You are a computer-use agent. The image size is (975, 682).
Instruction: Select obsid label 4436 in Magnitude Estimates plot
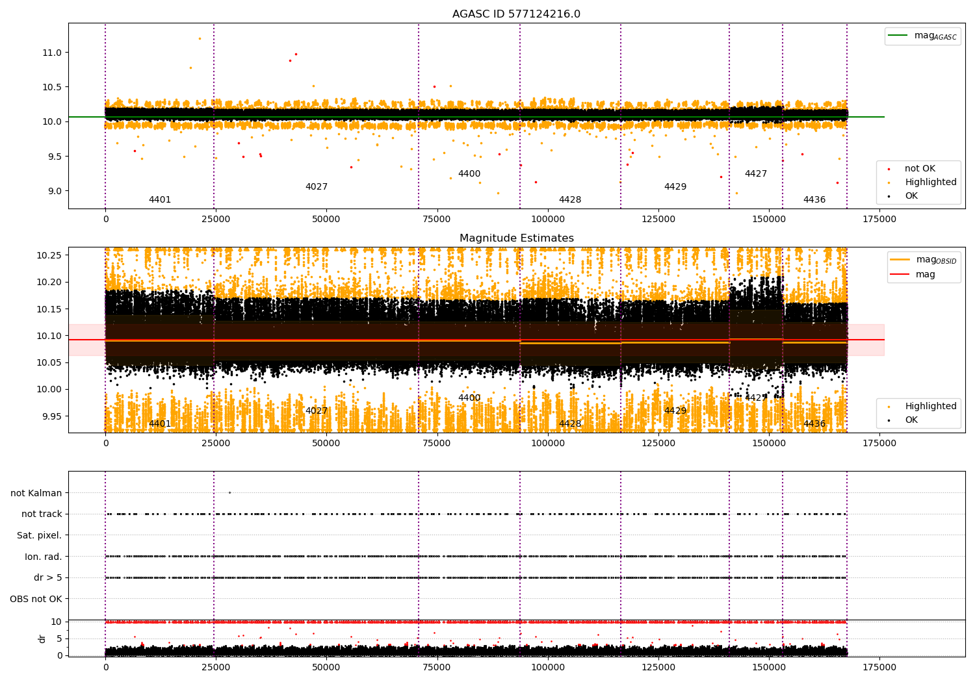(814, 424)
